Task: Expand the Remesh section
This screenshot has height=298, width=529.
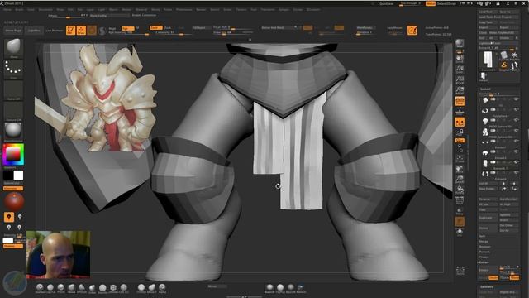Action: coord(484,252)
